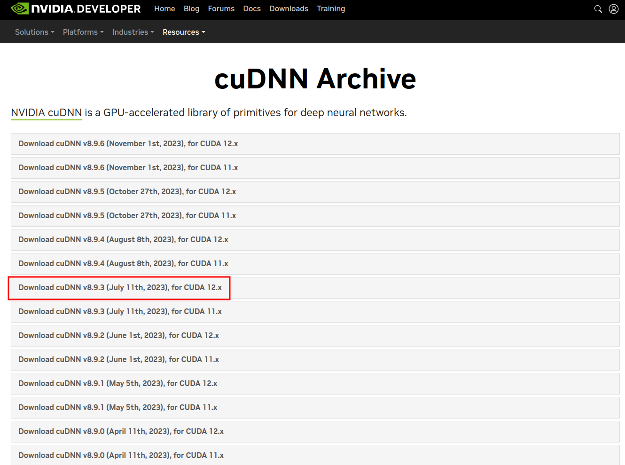Screen dimensions: 625x465
Task: Open the Docs page
Action: (x=252, y=8)
